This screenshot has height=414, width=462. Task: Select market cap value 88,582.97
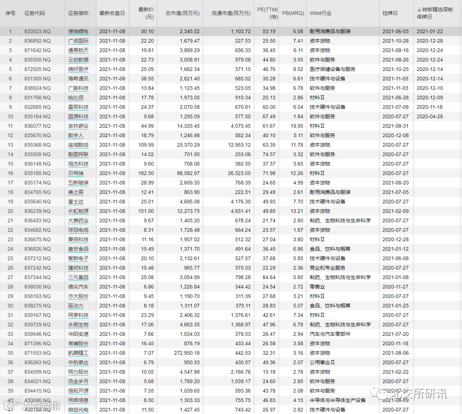[x=188, y=173]
